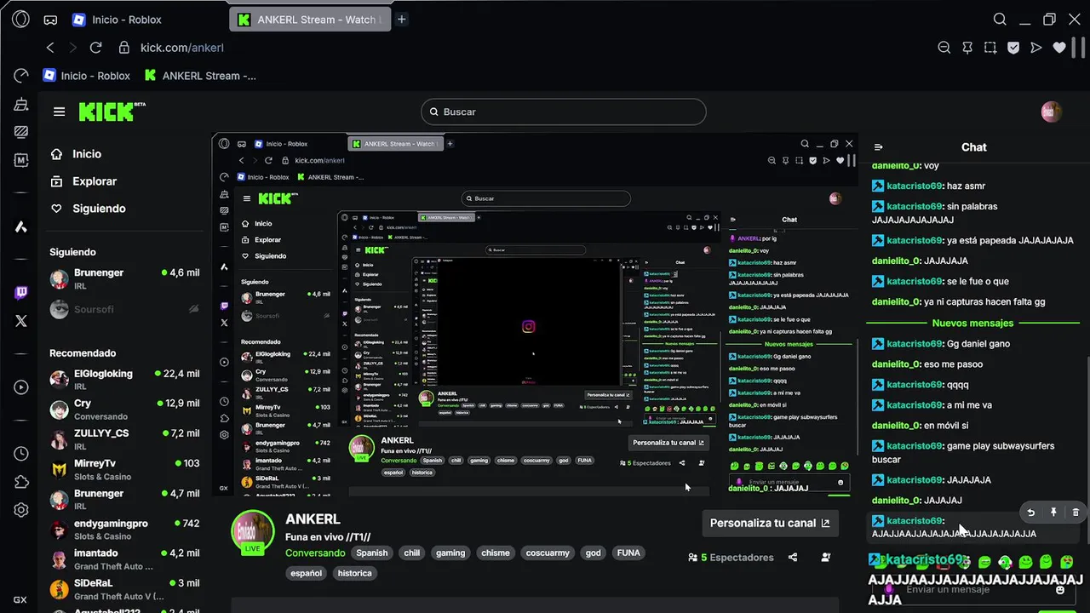Select the ANKERL Stream browser tab
This screenshot has height=613, width=1090.
point(311,20)
